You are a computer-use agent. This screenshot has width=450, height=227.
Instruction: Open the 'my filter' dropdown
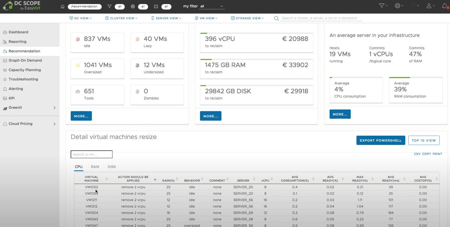click(211, 6)
